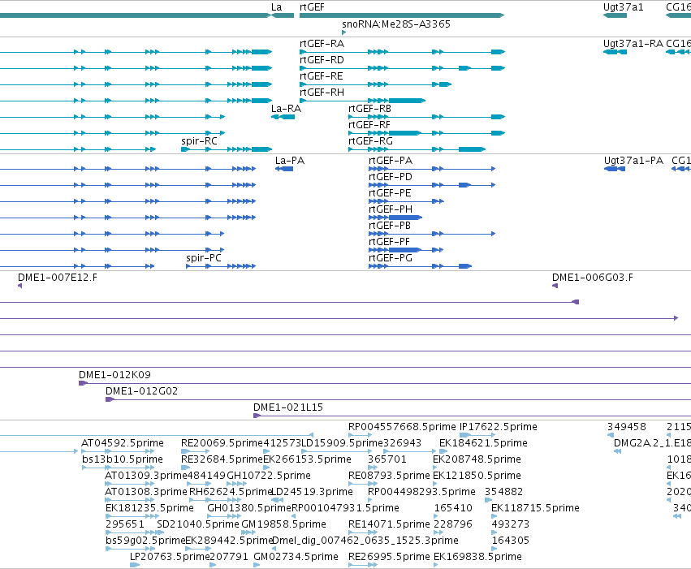The image size is (691, 569).
Task: Click the spir-PC protein label
Action: click(204, 258)
